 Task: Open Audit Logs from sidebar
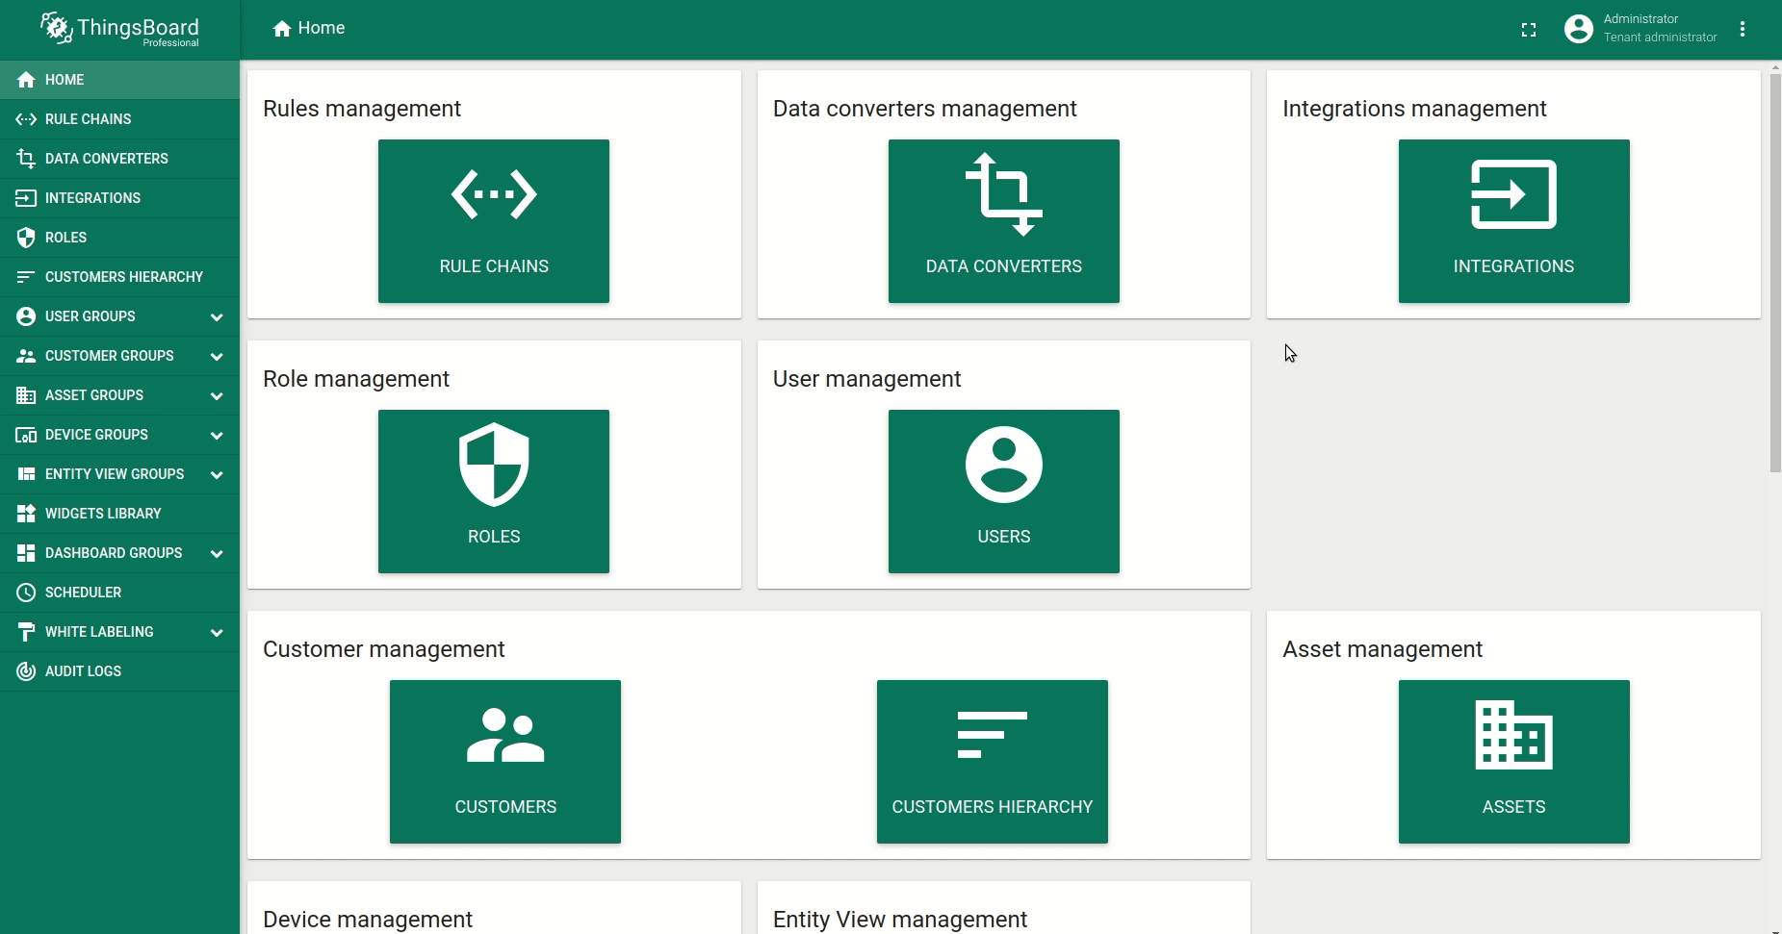(83, 671)
